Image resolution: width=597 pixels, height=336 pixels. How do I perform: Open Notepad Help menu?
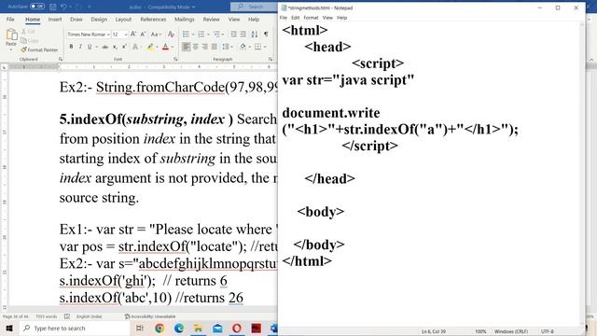pos(342,18)
